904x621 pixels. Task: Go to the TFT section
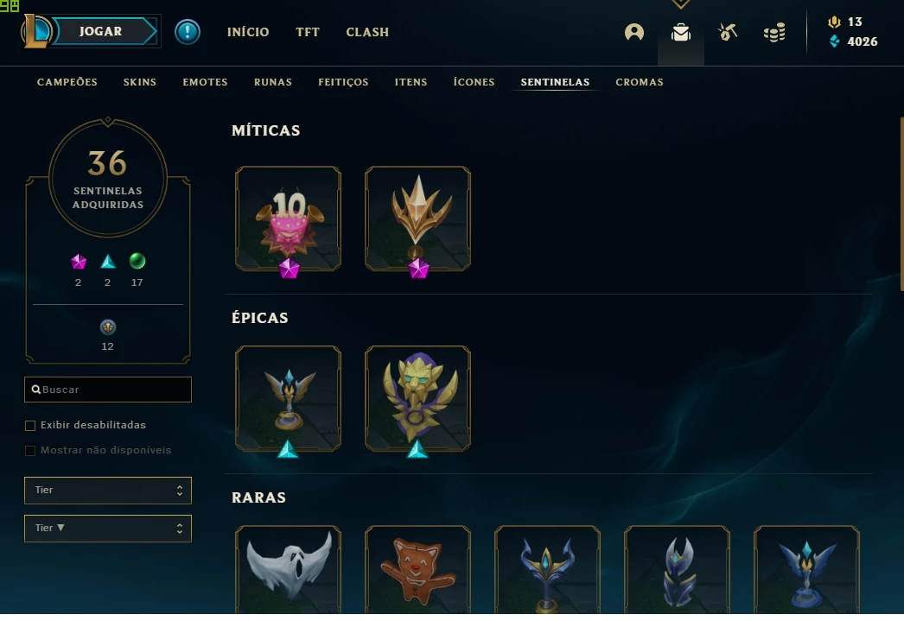point(308,32)
